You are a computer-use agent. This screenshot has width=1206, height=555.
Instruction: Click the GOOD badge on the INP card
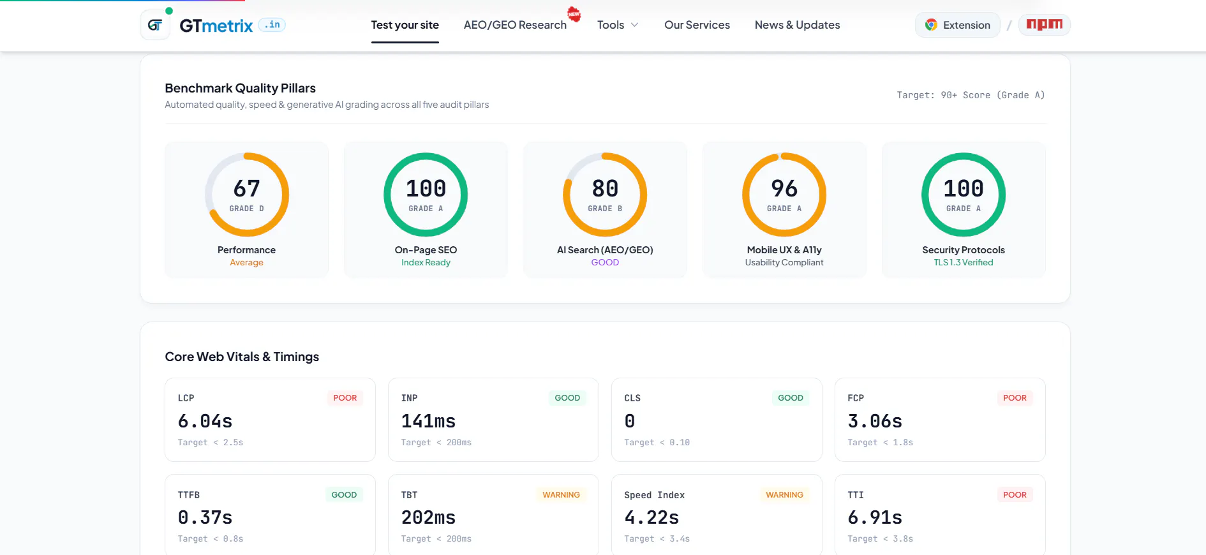567,398
